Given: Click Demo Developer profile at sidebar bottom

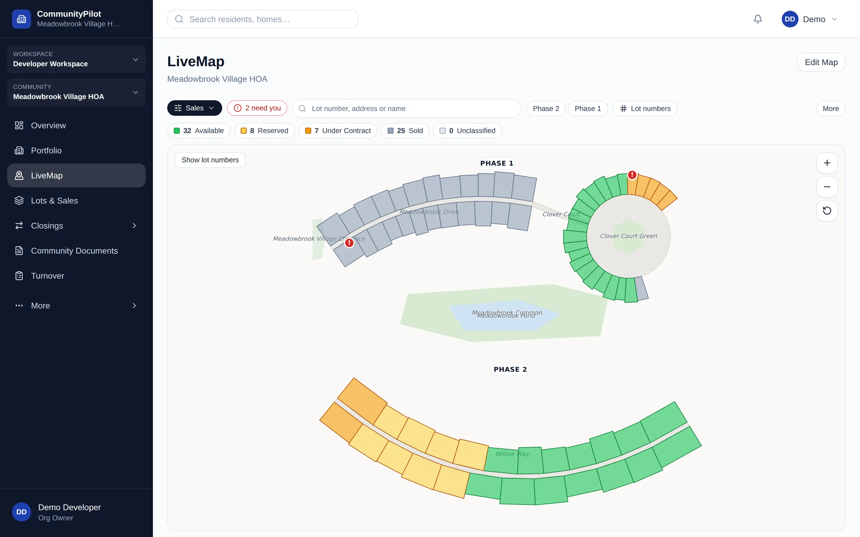Looking at the screenshot, I should click(76, 512).
